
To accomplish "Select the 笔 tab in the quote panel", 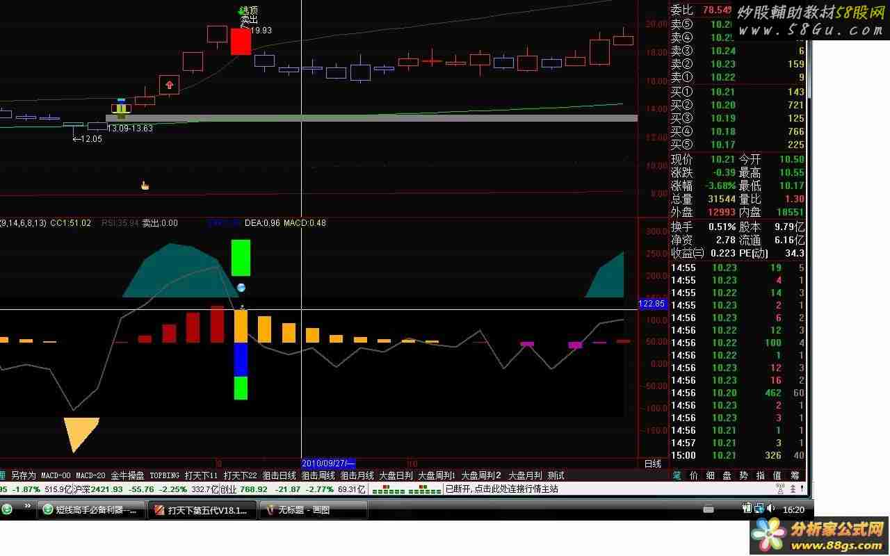I will [x=677, y=475].
